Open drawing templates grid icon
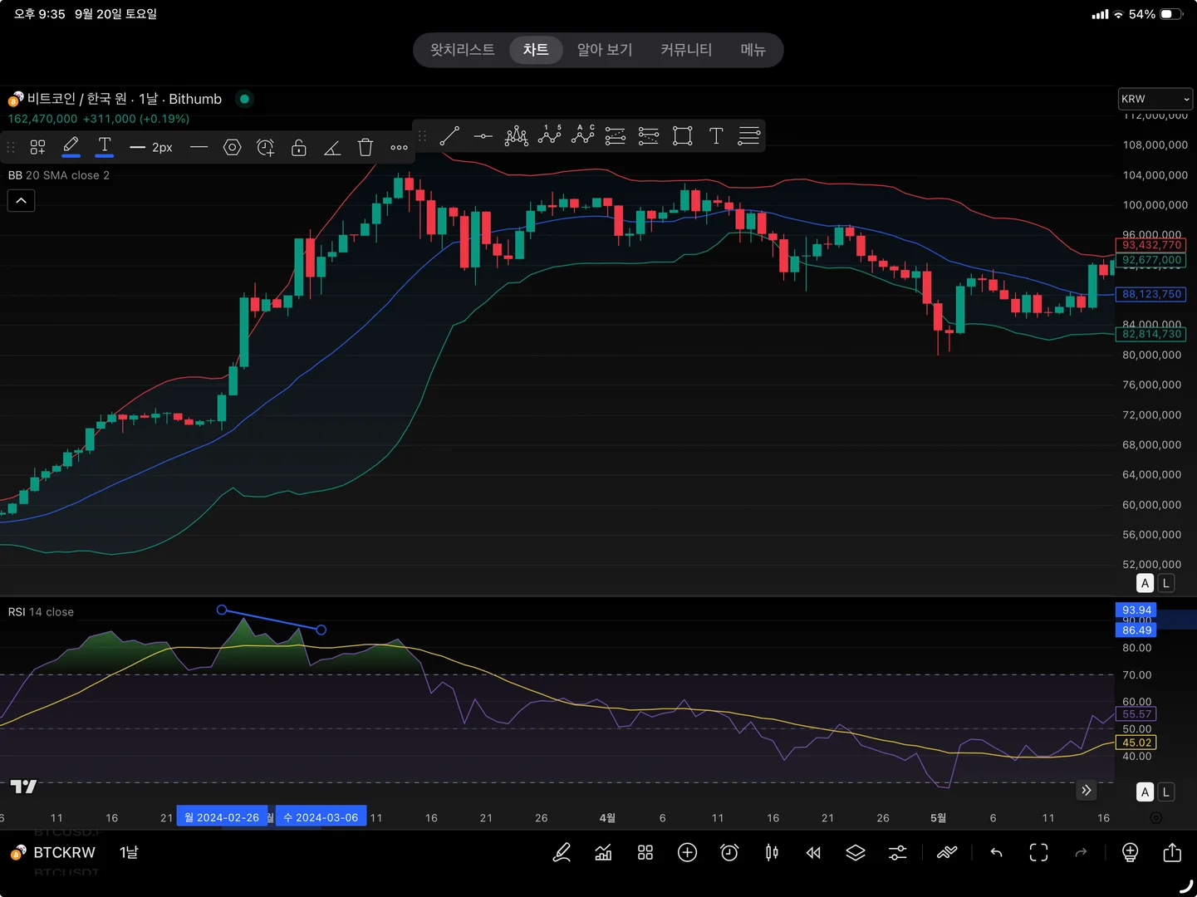This screenshot has height=897, width=1197. pyautogui.click(x=37, y=148)
